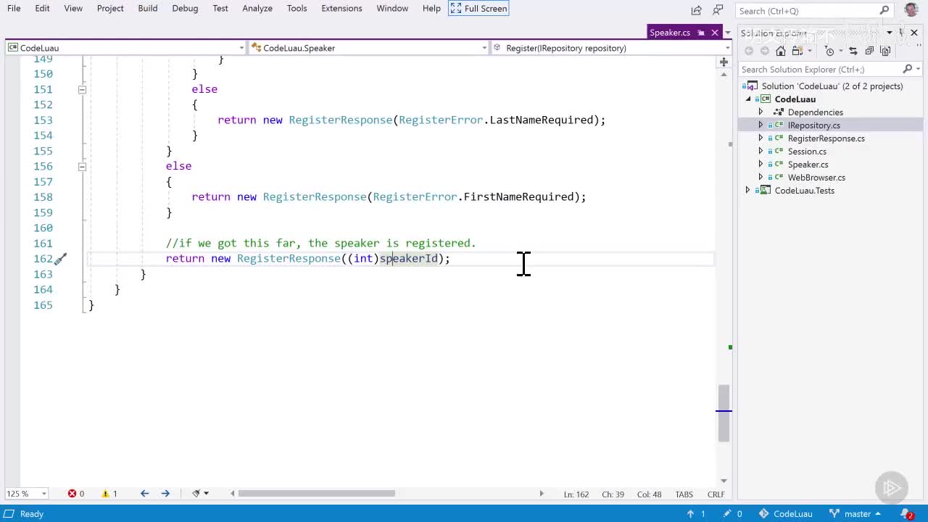Collapse the else block at line 156
The width and height of the screenshot is (928, 522).
pyautogui.click(x=82, y=166)
